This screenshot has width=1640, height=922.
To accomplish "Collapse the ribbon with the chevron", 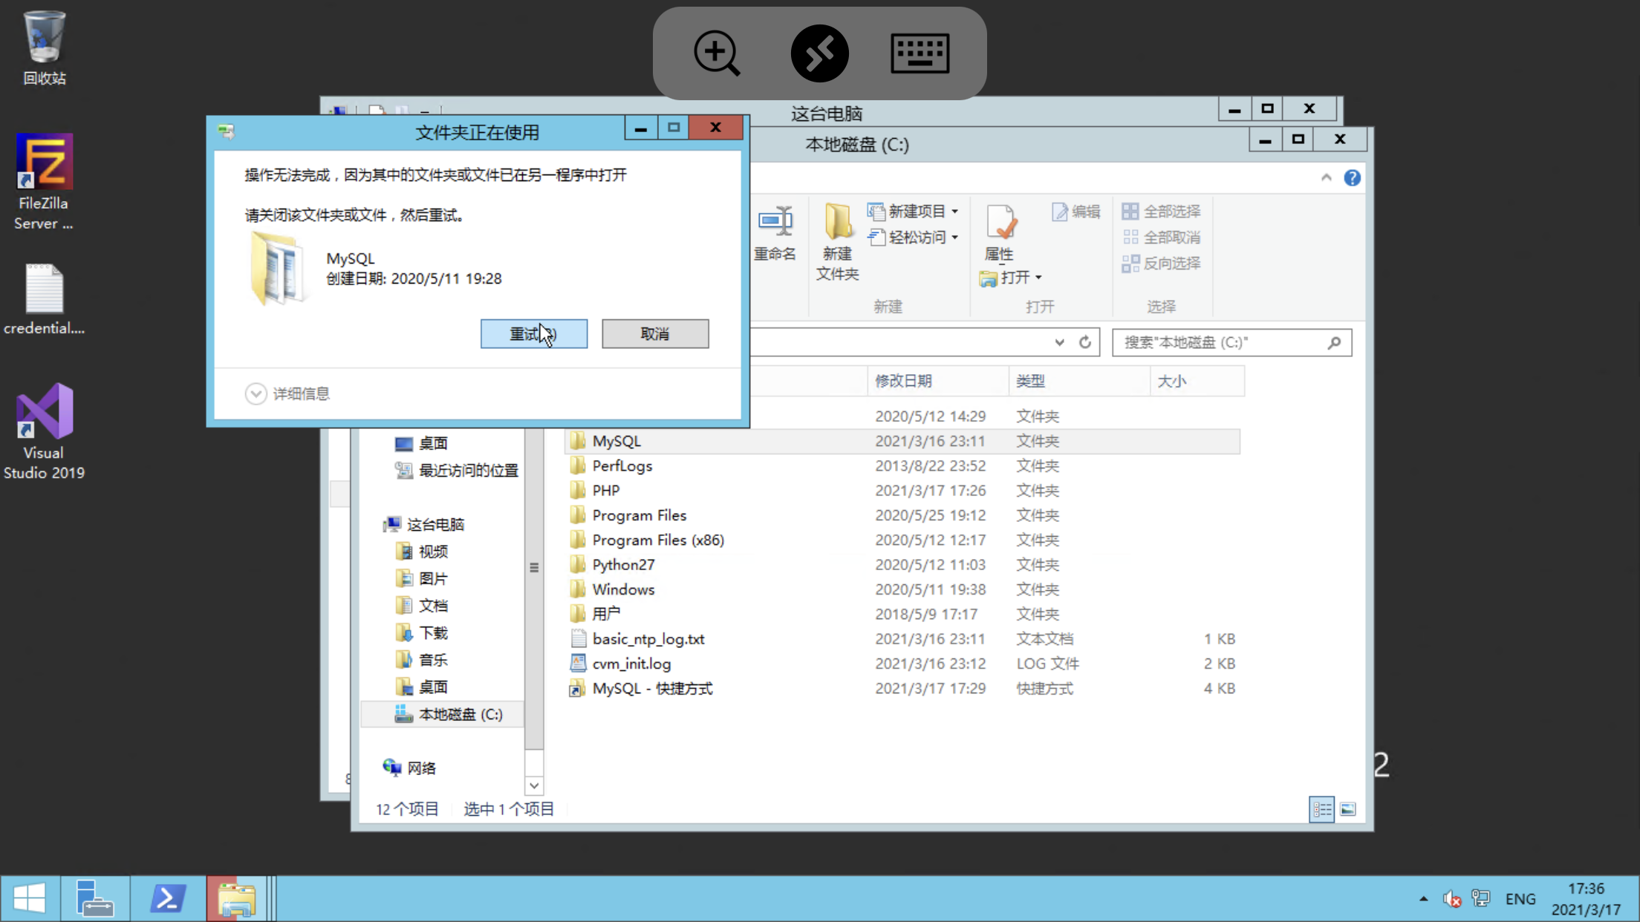I will coord(1326,178).
